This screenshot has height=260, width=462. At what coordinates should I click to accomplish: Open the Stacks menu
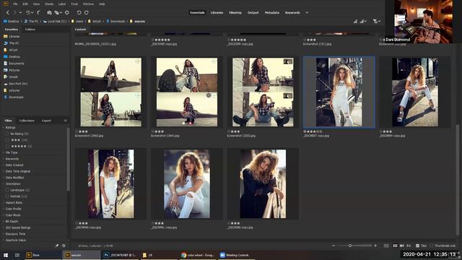(49, 4)
